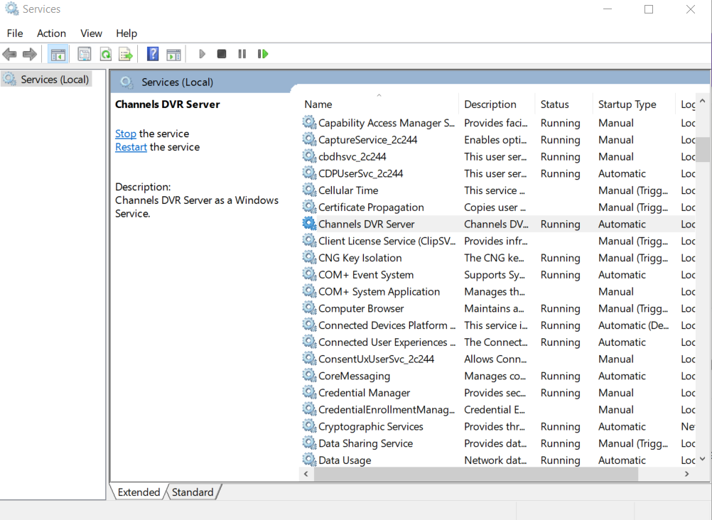
Task: Sort services by Status column
Action: [x=554, y=104]
